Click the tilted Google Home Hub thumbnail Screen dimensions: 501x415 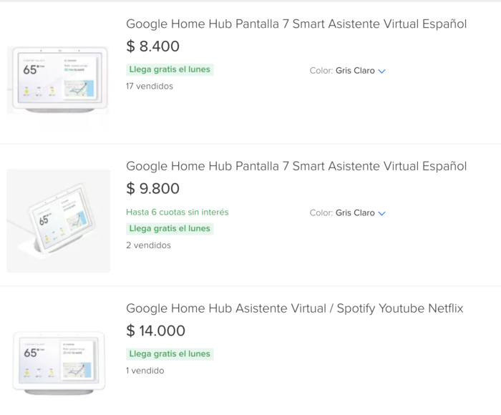[x=59, y=221]
